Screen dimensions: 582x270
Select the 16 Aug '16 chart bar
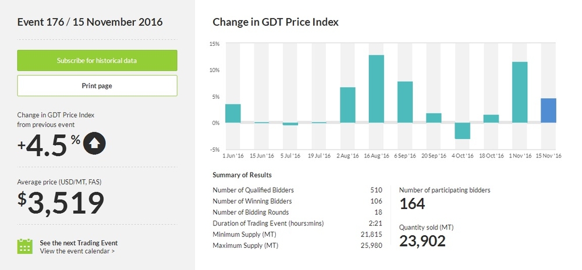(x=376, y=89)
